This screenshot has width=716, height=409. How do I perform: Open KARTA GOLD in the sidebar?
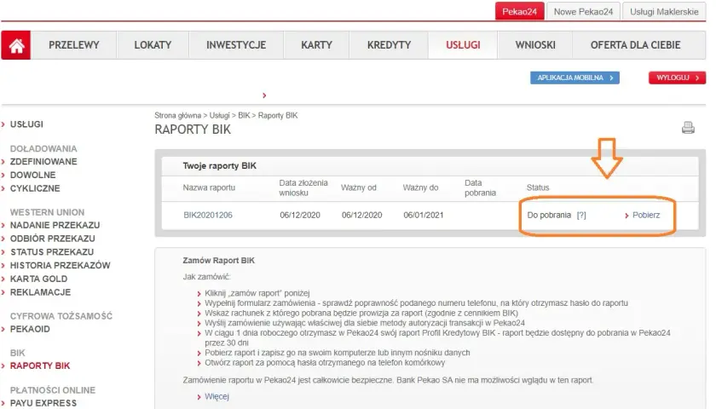point(39,279)
